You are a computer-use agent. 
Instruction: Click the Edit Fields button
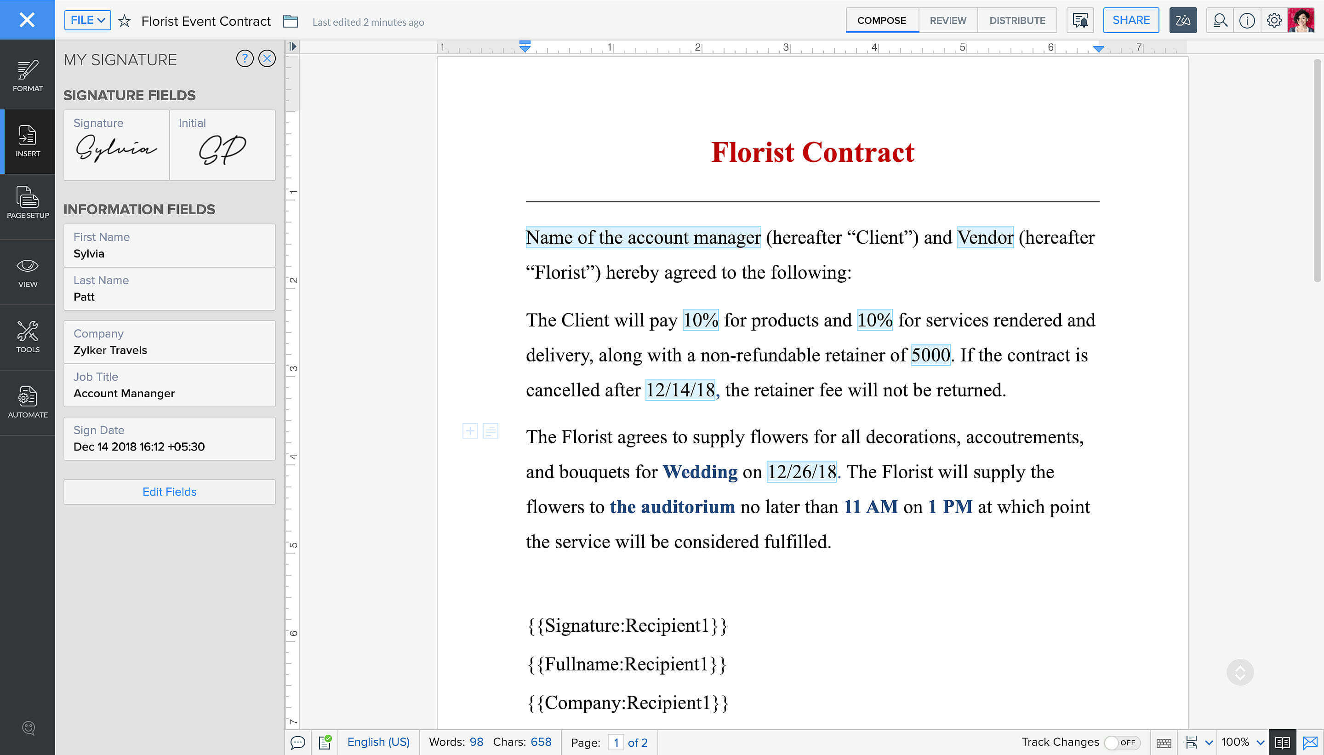(169, 491)
